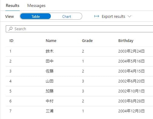The width and height of the screenshot is (153, 119).
Task: Click ID cell of 鈴木 row
Action: click(x=10, y=51)
